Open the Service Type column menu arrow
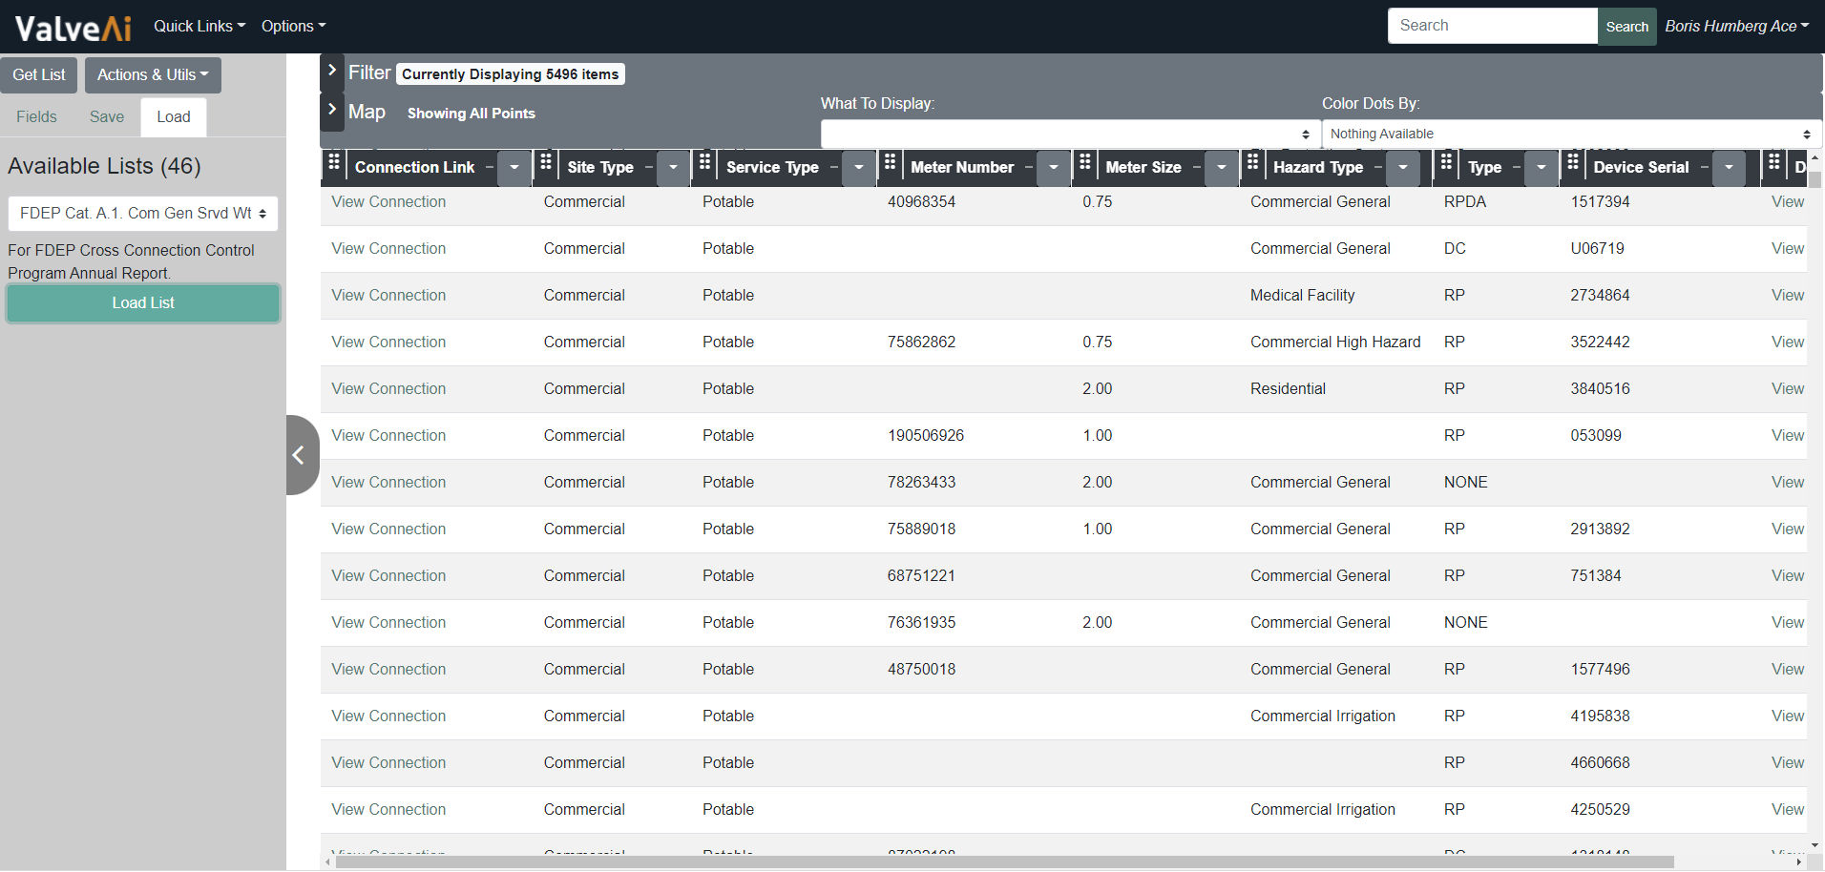 859,168
